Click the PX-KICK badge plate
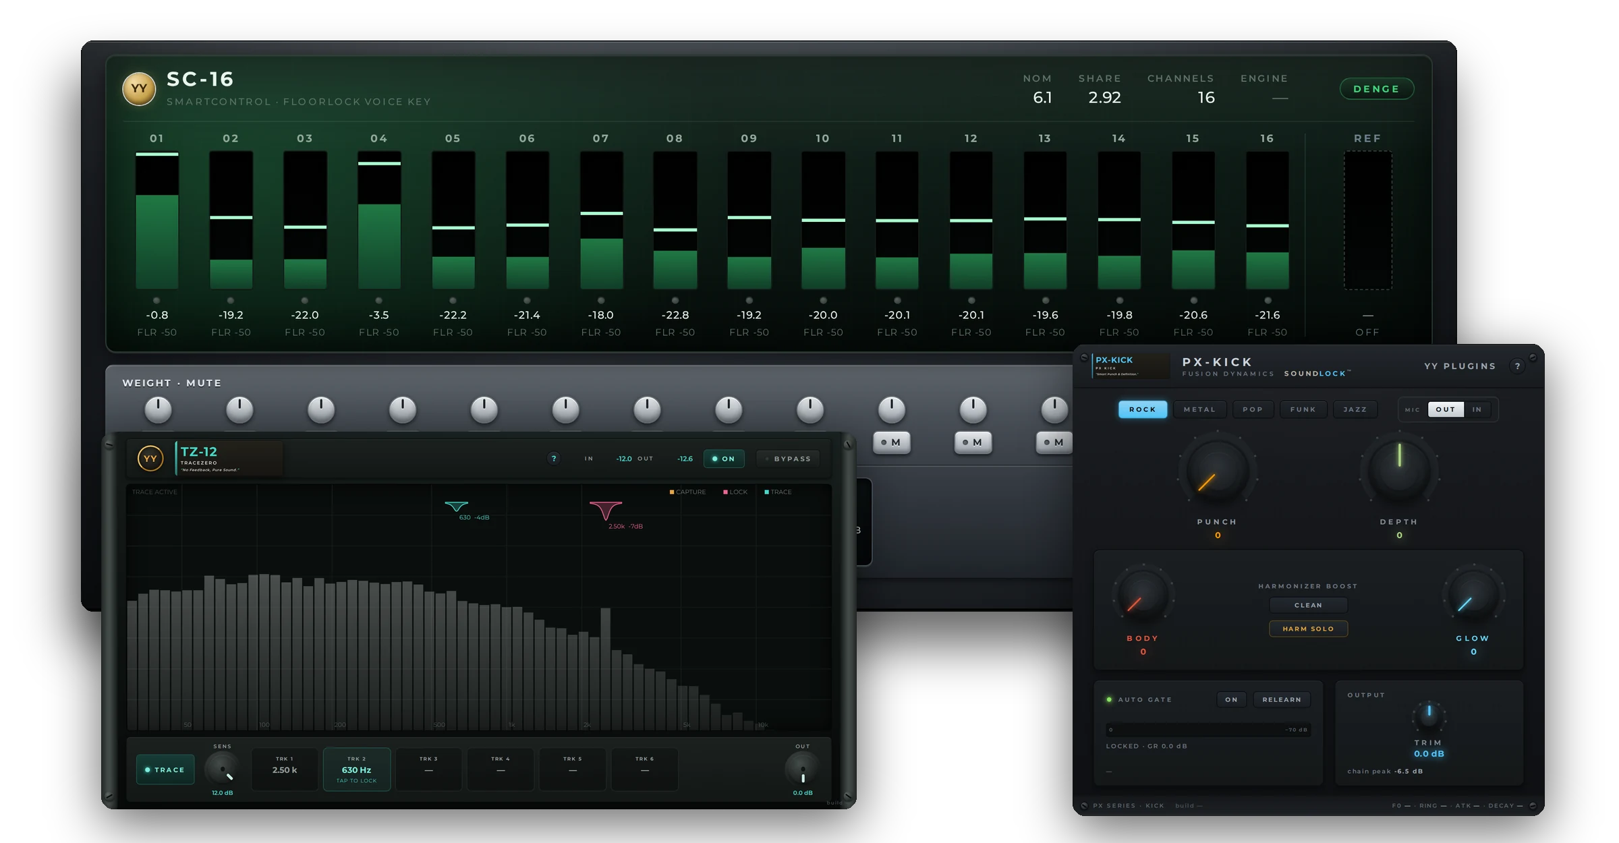The width and height of the screenshot is (1619, 843). pos(1131,366)
